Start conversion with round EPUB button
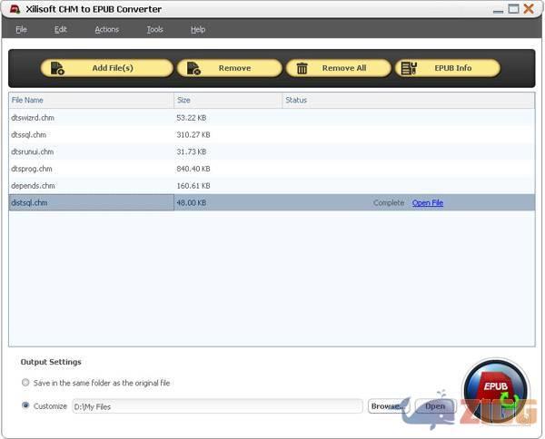Viewport: 545px width, 439px height. (x=496, y=392)
